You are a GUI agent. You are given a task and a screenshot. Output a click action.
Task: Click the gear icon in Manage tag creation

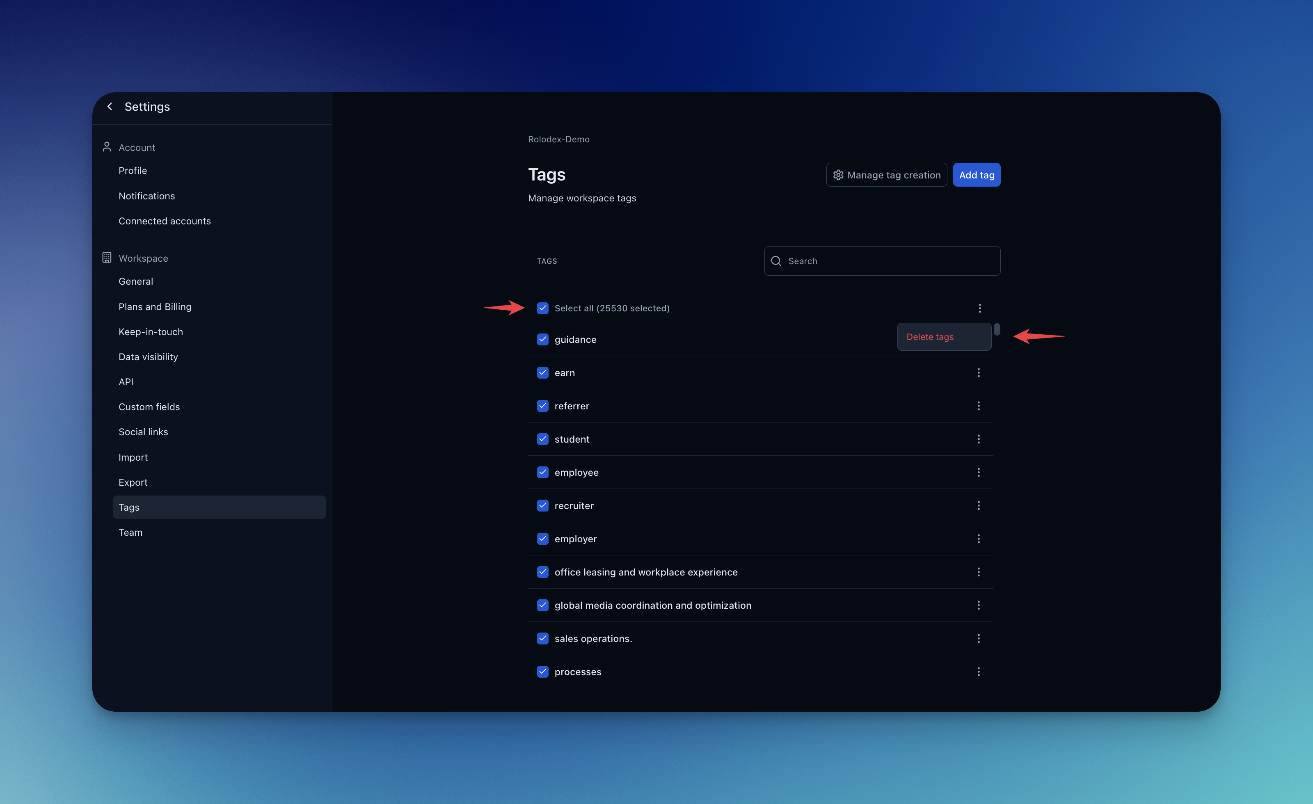point(838,175)
